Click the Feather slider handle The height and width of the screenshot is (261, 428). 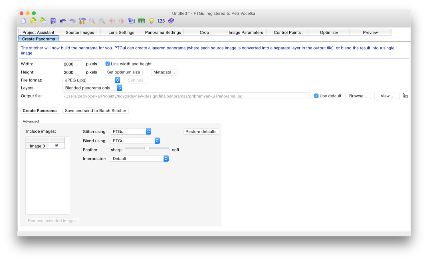tap(147, 149)
